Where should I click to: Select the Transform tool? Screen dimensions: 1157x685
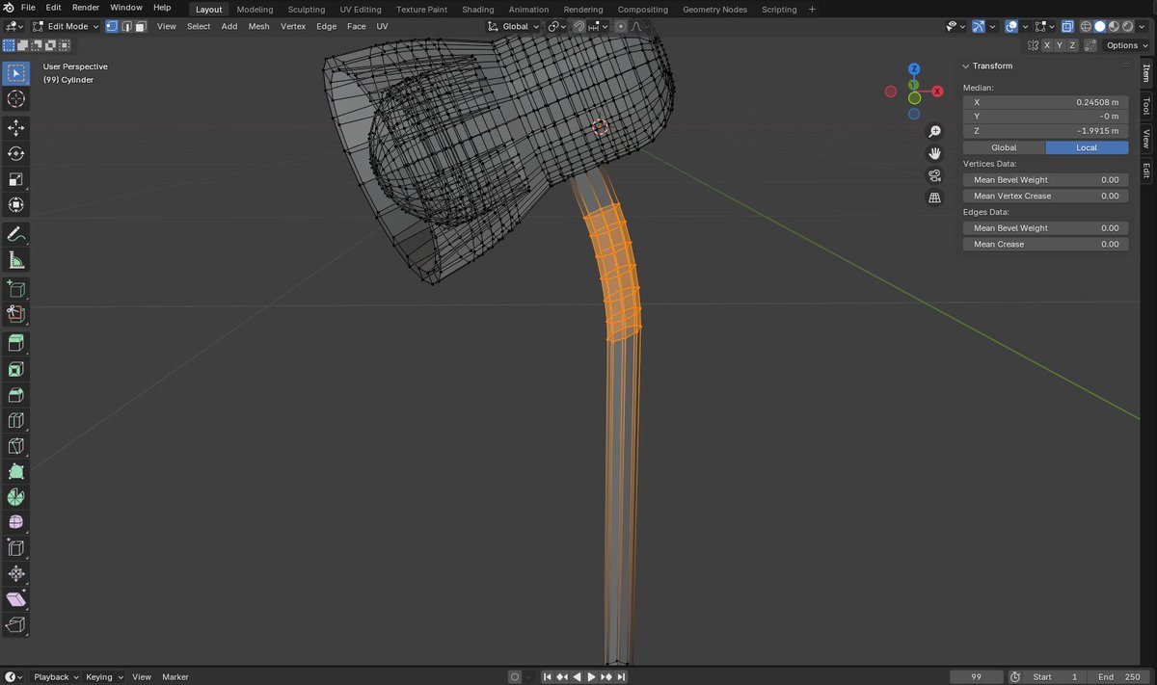[x=15, y=204]
